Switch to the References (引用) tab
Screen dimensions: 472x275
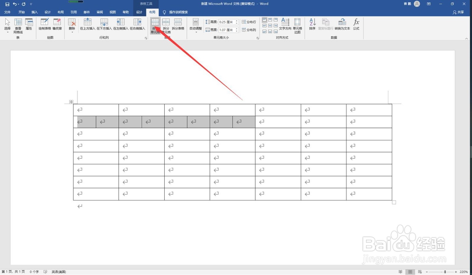pos(74,12)
